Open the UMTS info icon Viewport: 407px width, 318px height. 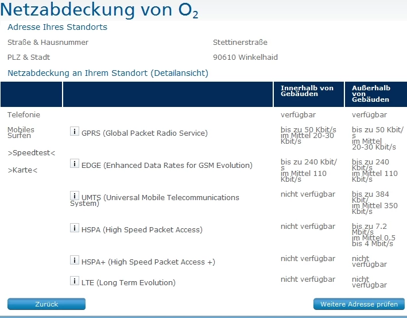75,196
